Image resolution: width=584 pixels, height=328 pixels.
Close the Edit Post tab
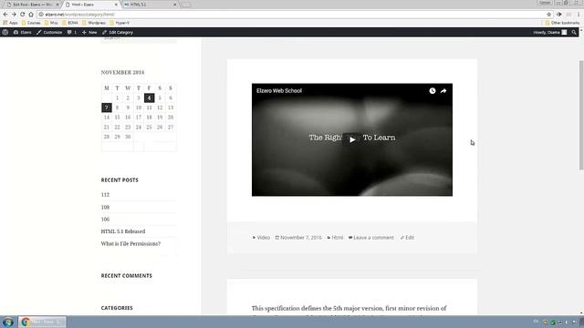tap(57, 5)
